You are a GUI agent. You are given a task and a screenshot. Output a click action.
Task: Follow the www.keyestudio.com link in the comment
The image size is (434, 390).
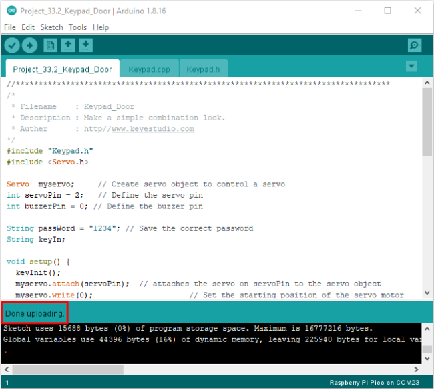[x=153, y=129]
